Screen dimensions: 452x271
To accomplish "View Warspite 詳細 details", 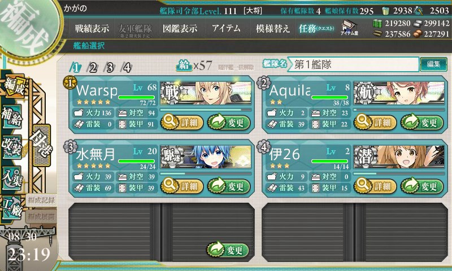I will point(182,123).
